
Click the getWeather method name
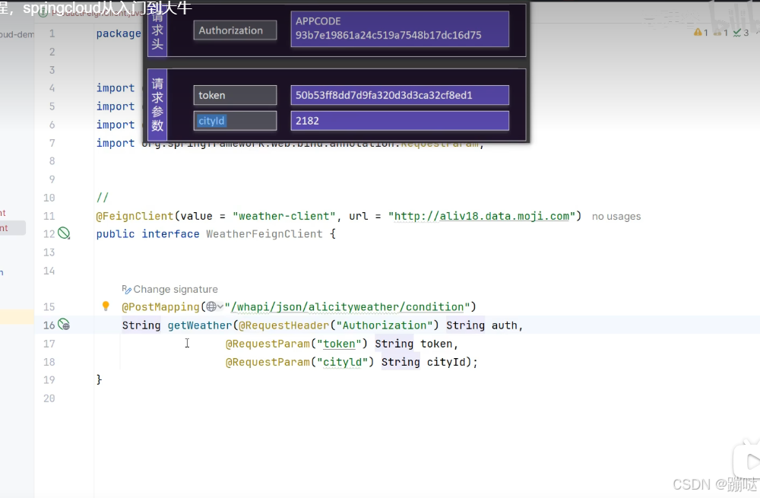click(x=200, y=325)
